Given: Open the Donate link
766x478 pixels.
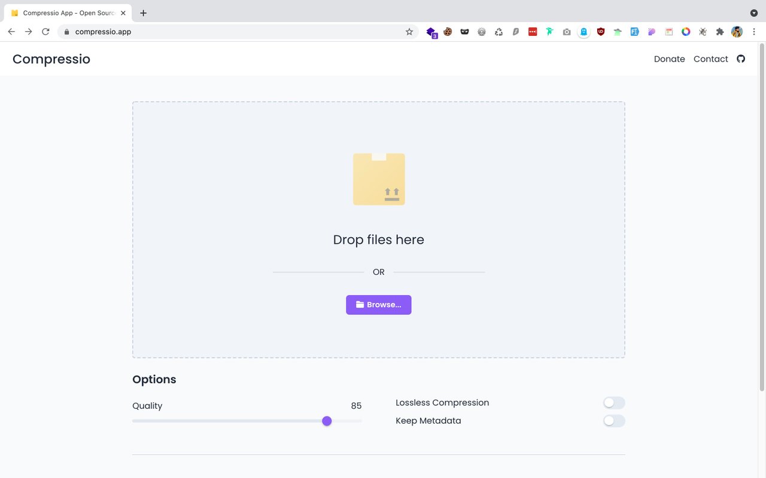Looking at the screenshot, I should tap(669, 59).
